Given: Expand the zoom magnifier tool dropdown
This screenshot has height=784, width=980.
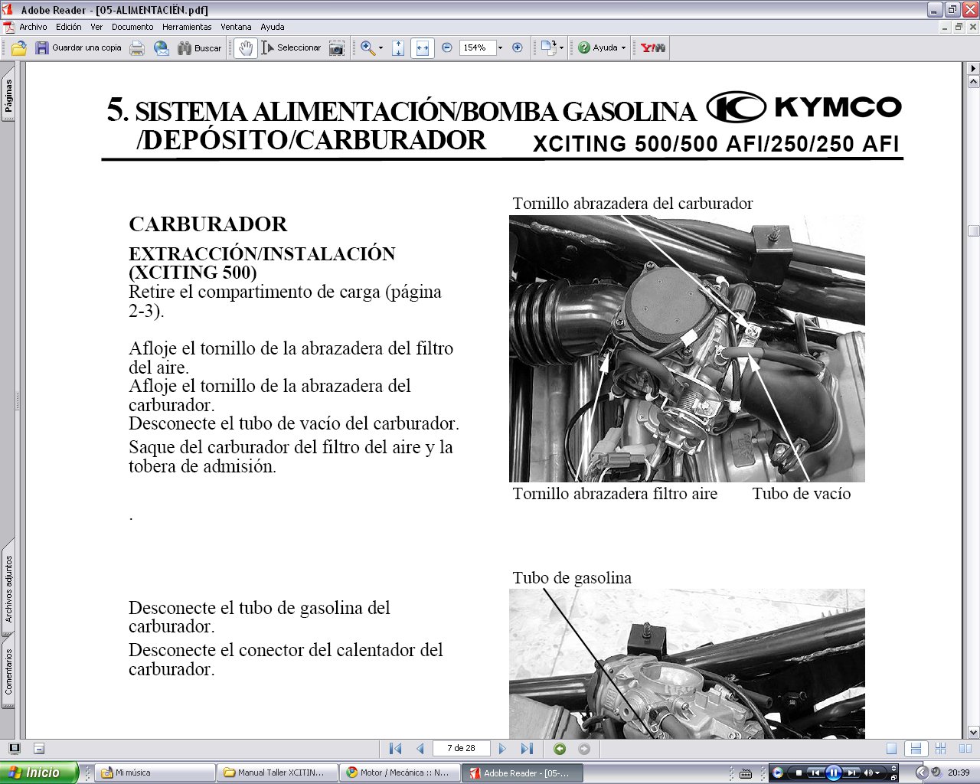Looking at the screenshot, I should point(381,47).
